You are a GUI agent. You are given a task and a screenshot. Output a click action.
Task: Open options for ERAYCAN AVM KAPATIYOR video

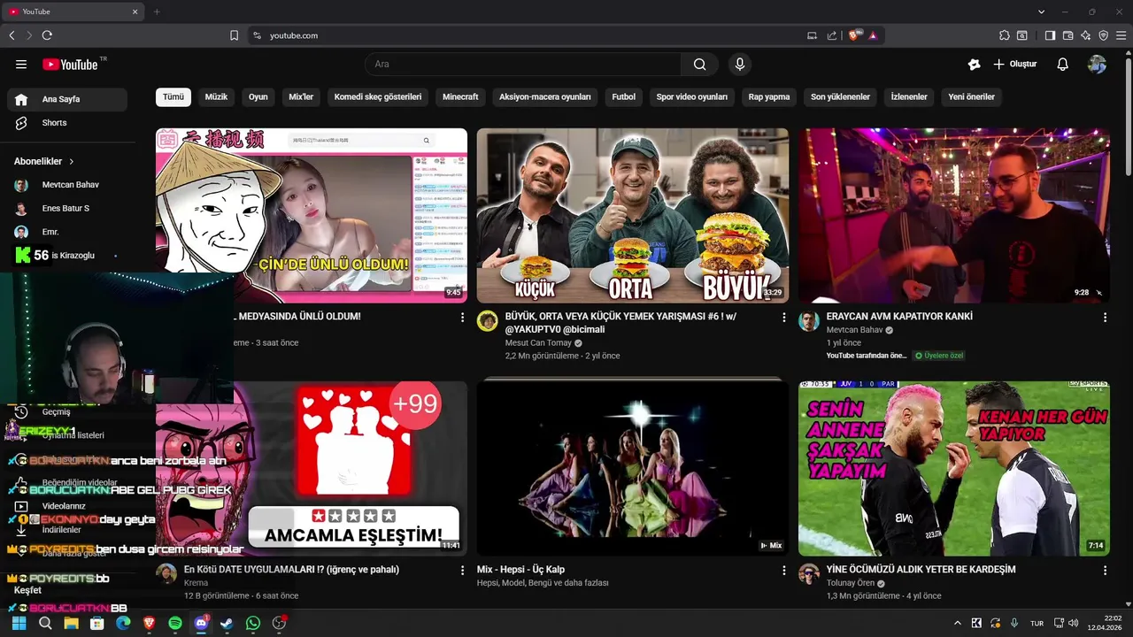[1105, 318]
